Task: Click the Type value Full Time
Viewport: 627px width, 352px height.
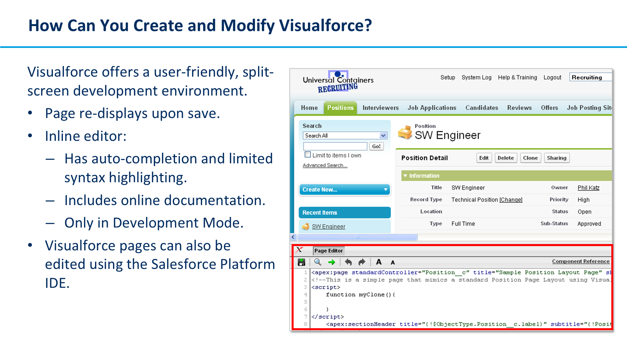Action: [x=463, y=224]
